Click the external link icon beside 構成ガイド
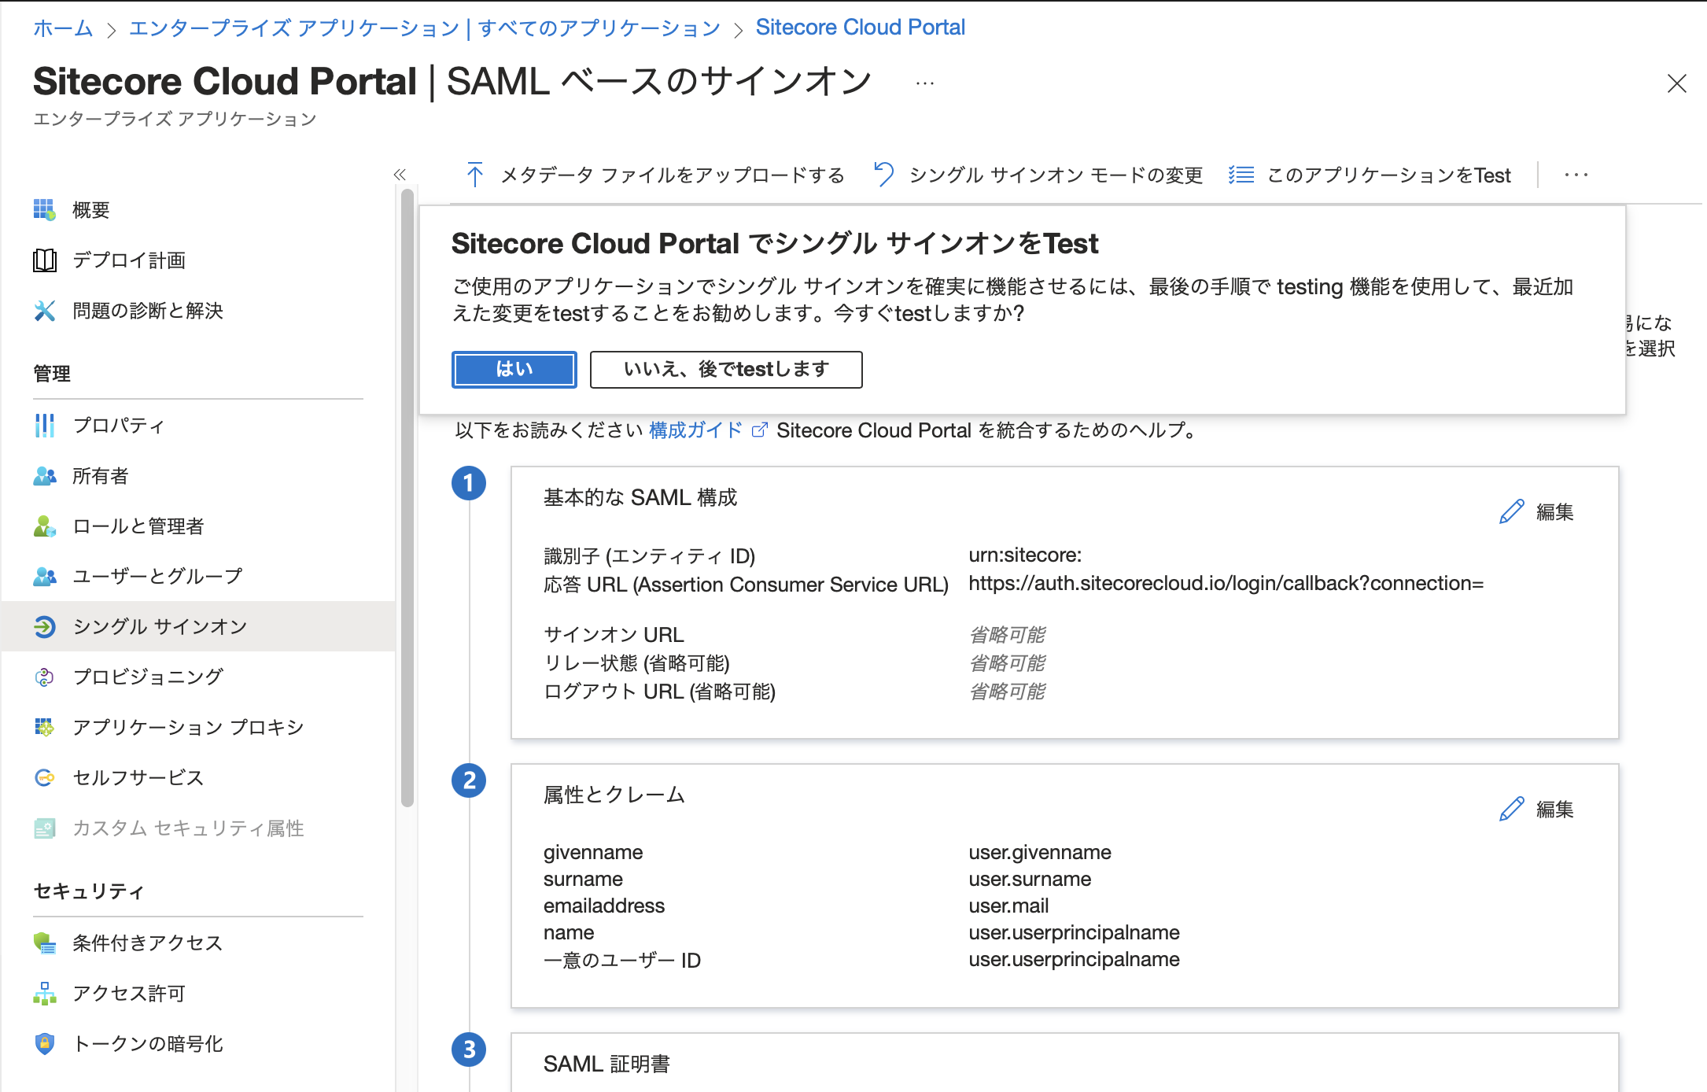 [759, 430]
